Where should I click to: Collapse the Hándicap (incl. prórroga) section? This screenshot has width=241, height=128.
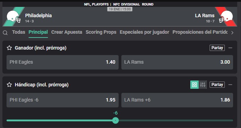point(230,85)
